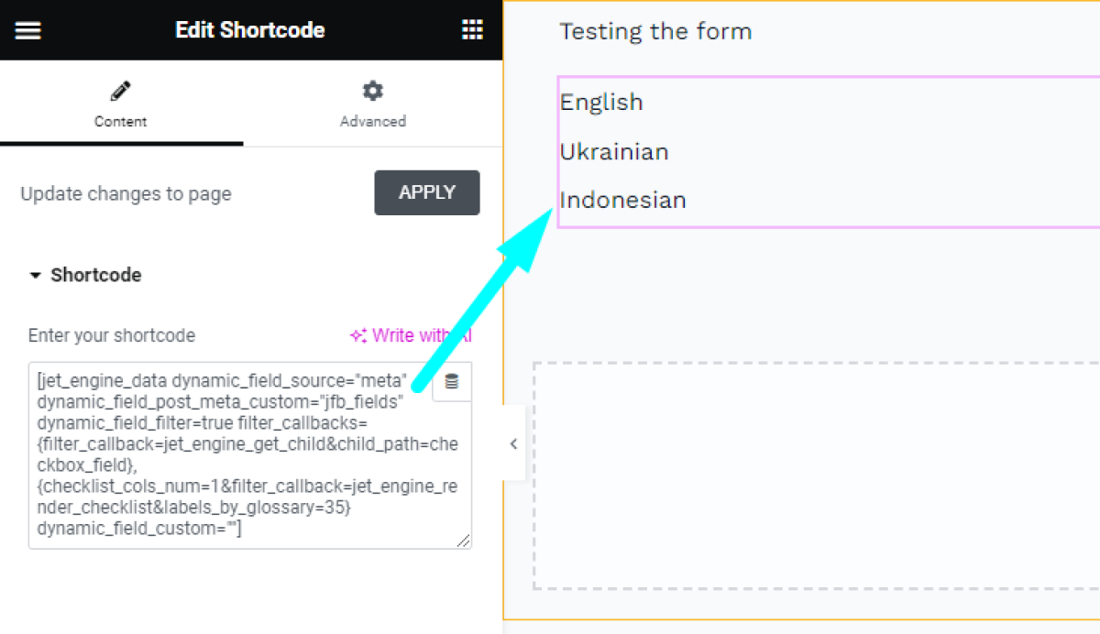Hide the editing panel with the chevron

[513, 443]
